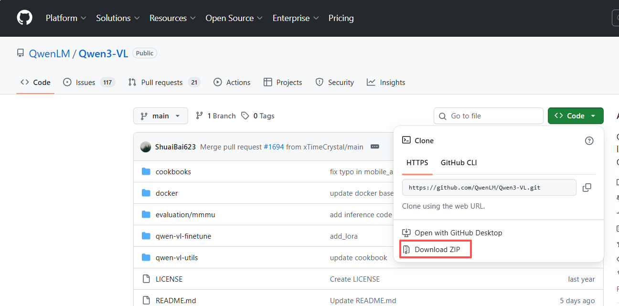View the 0 Tags list
This screenshot has height=306, width=619.
tap(258, 116)
